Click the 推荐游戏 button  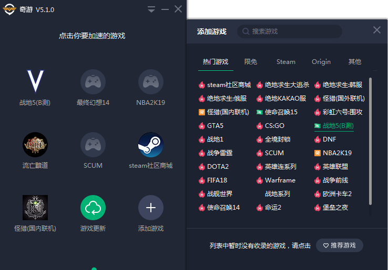[340, 245]
